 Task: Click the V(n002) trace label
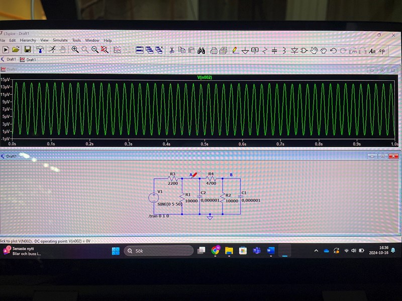(206, 77)
